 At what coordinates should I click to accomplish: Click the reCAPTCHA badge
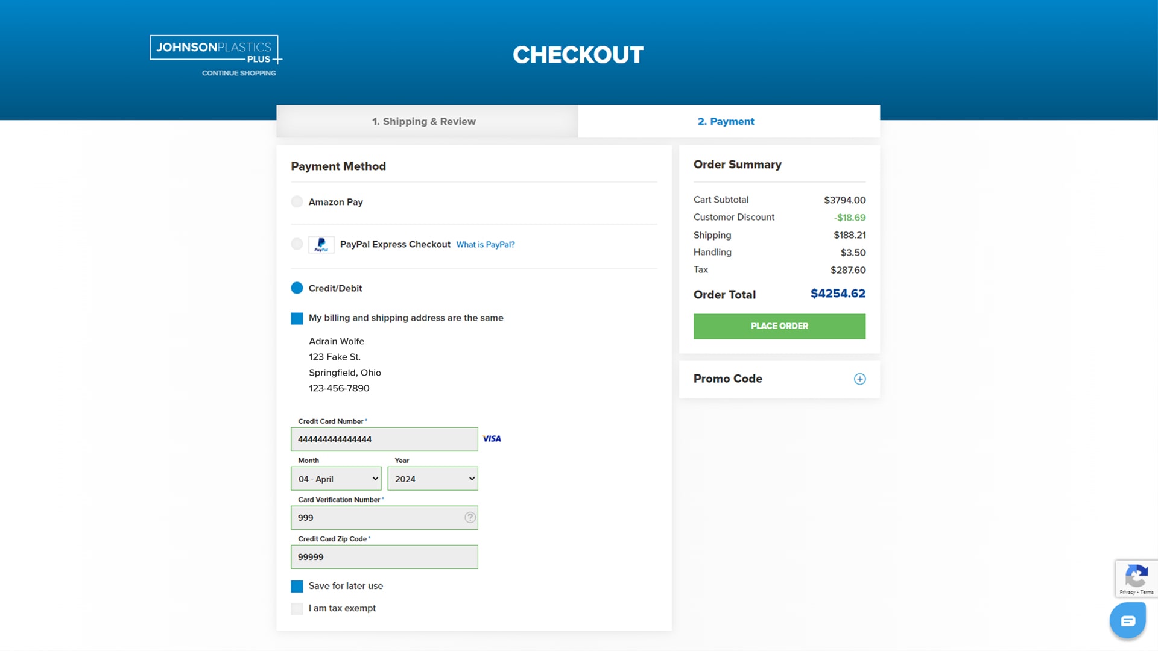coord(1136,577)
